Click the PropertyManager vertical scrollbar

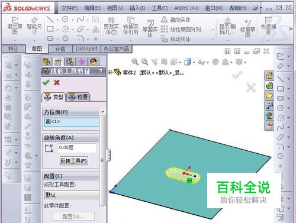[102, 160]
